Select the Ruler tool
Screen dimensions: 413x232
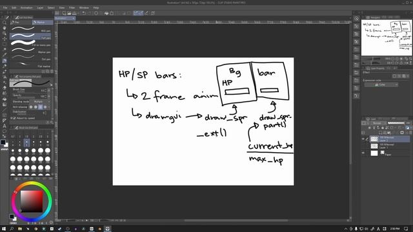[x=5, y=121]
